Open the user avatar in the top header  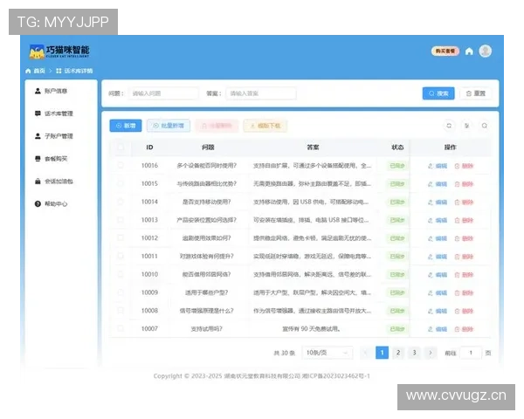[486, 52]
